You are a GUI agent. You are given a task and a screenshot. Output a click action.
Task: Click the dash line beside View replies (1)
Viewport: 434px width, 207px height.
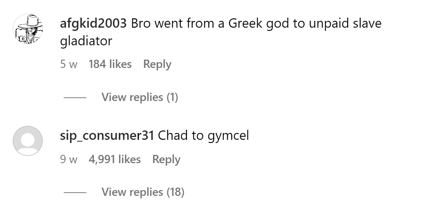click(75, 97)
